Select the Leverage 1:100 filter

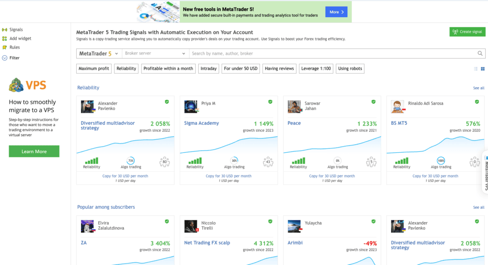tap(316, 69)
